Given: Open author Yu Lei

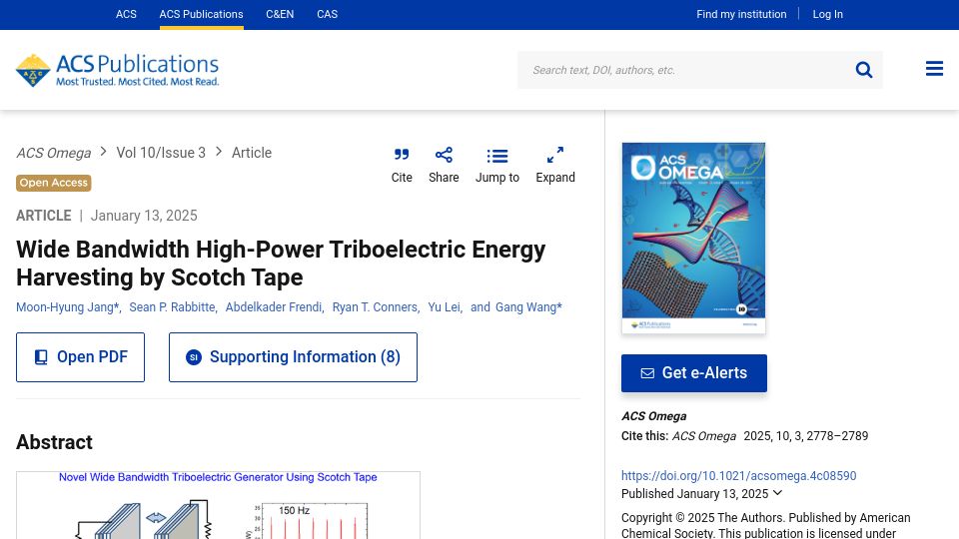Looking at the screenshot, I should click(444, 307).
